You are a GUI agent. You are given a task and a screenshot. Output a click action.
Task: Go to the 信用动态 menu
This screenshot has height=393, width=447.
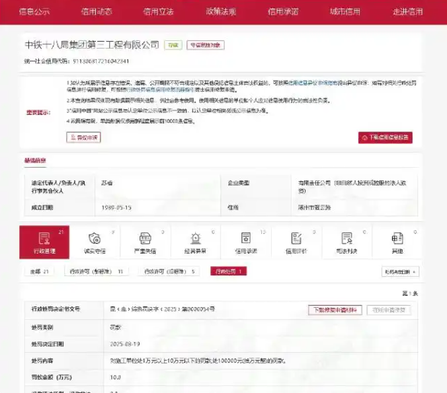pos(97,12)
